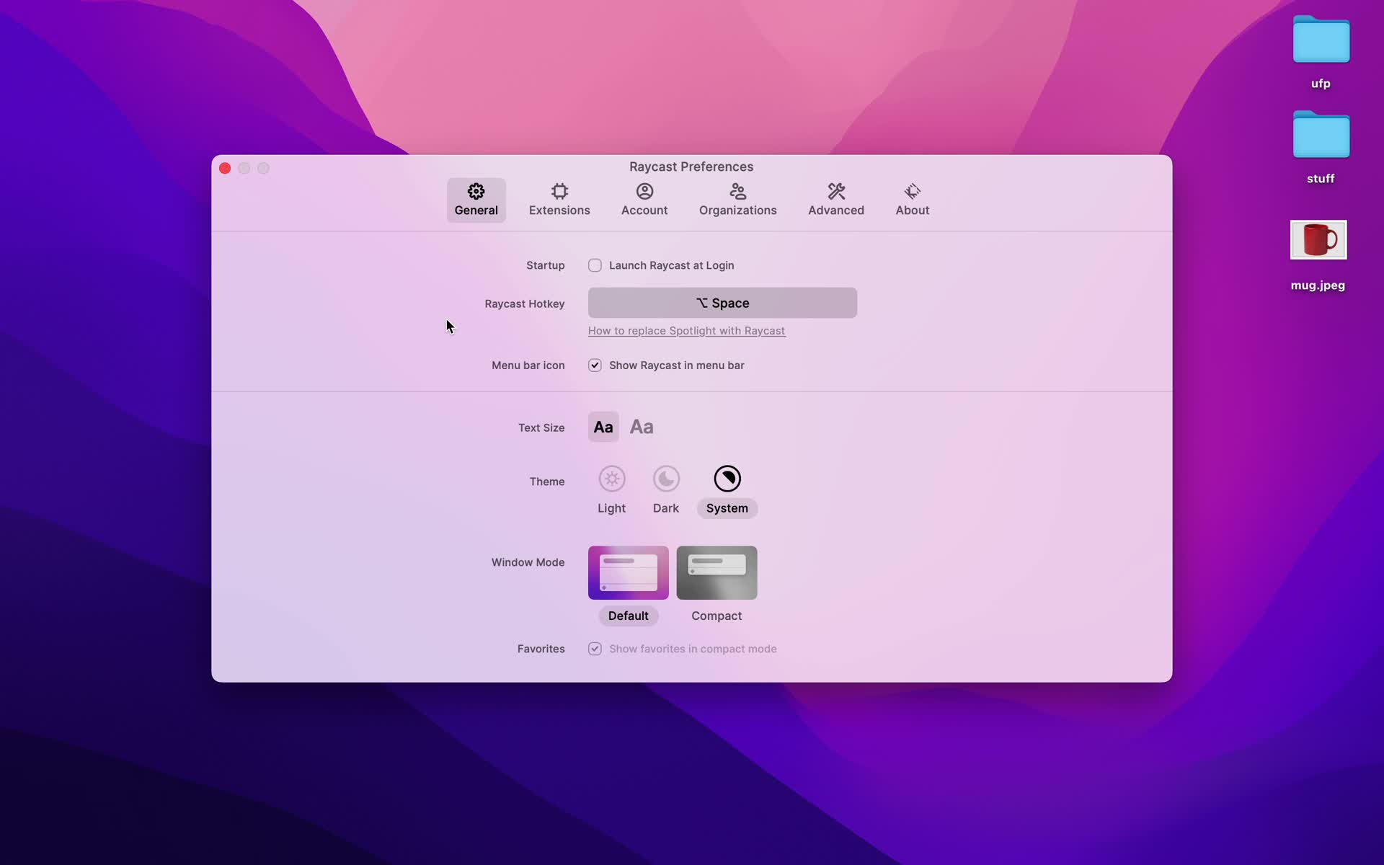Open the Organizations preferences tab
Screen dimensions: 1384x865
737,198
